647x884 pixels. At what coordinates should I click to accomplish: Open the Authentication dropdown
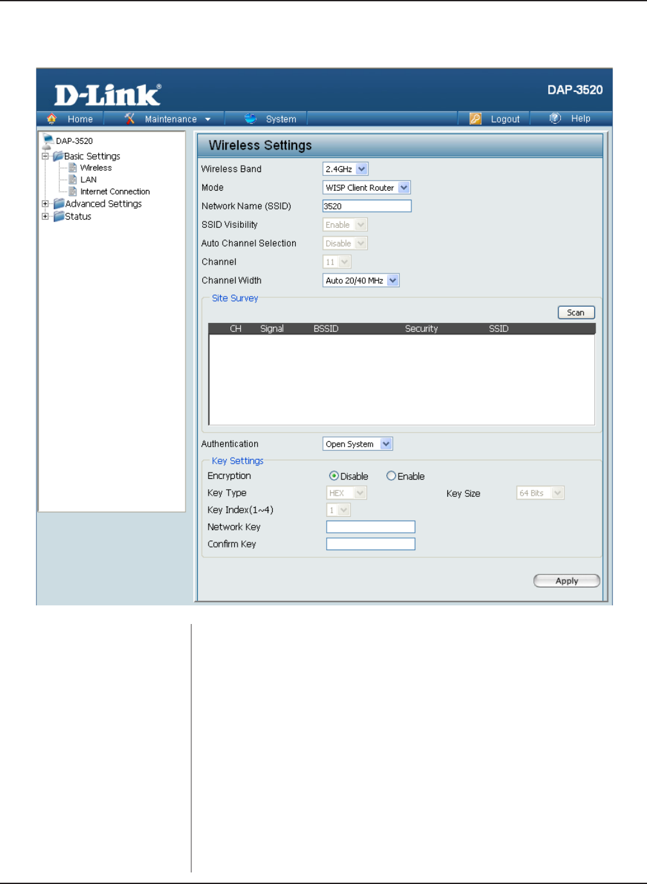358,444
